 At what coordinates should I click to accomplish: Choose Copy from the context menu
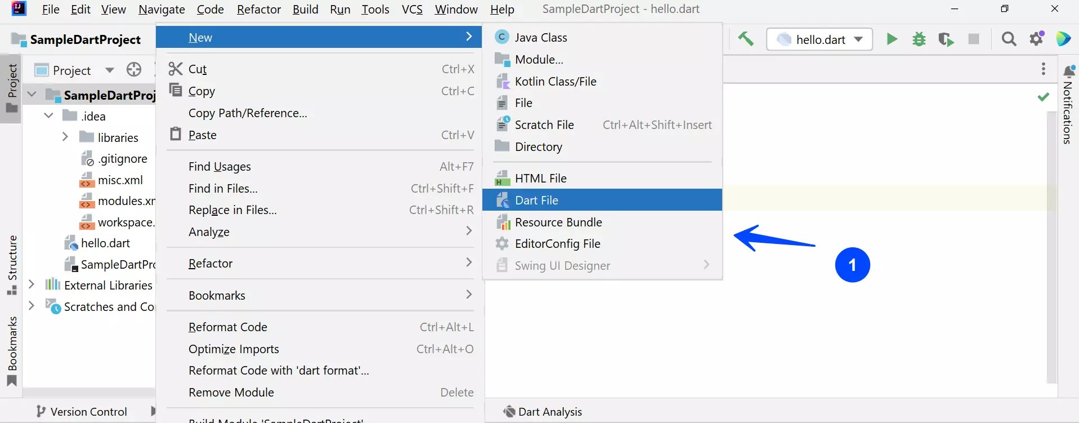320,91
